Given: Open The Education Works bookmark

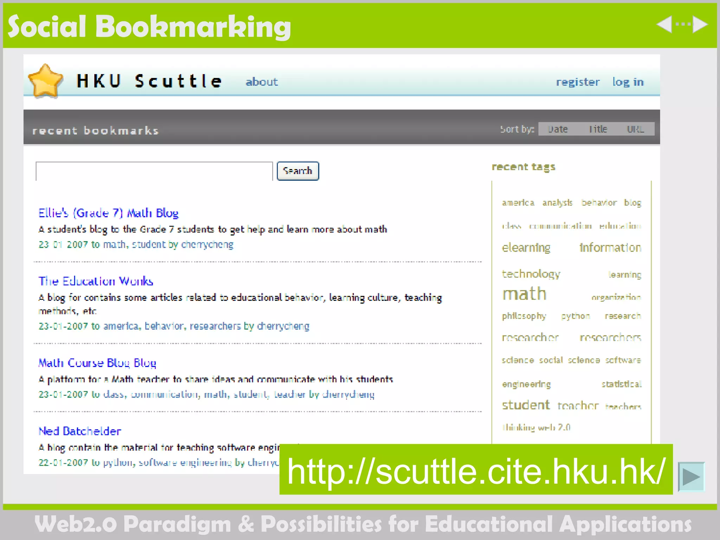Looking at the screenshot, I should click(x=96, y=281).
